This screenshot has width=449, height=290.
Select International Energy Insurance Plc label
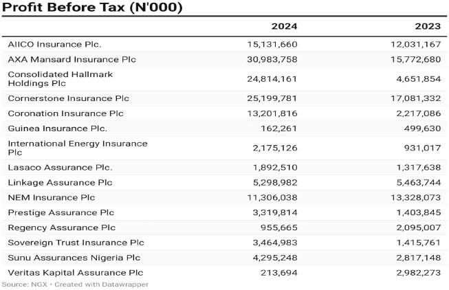(x=78, y=148)
